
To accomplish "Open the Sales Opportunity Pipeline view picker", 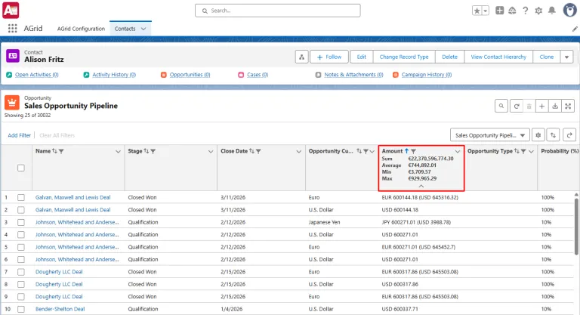I will tap(489, 135).
